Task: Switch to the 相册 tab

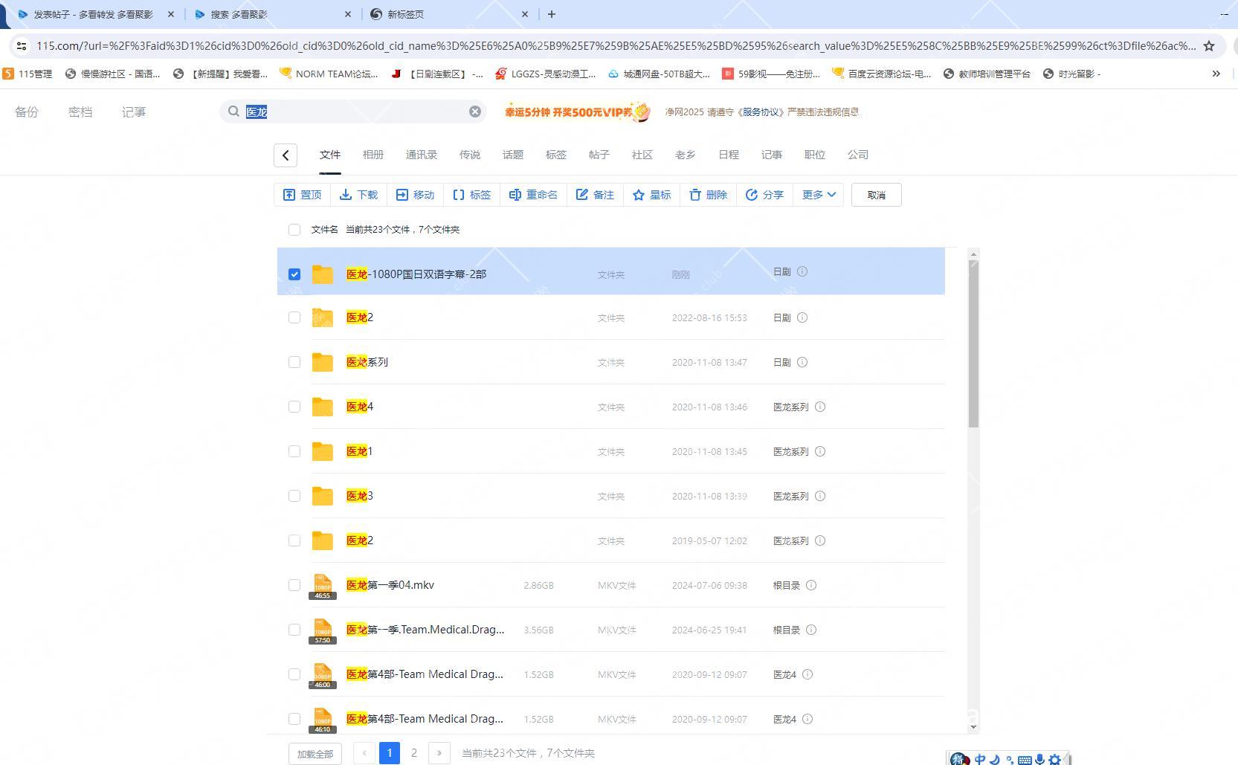Action: 373,155
